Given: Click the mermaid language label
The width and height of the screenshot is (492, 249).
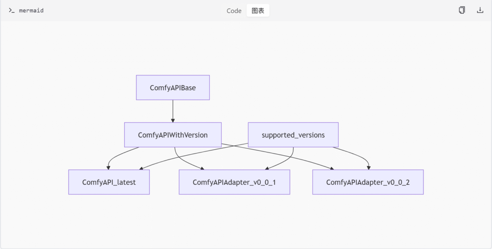Looking at the screenshot, I should pos(31,11).
